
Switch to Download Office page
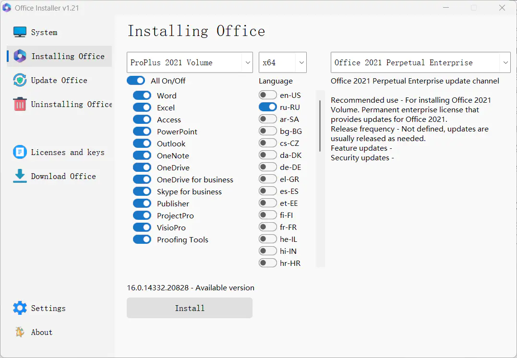click(x=60, y=176)
